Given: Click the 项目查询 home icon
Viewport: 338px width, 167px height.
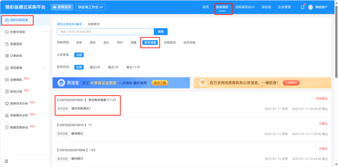Looking at the screenshot, I should 7,68.
